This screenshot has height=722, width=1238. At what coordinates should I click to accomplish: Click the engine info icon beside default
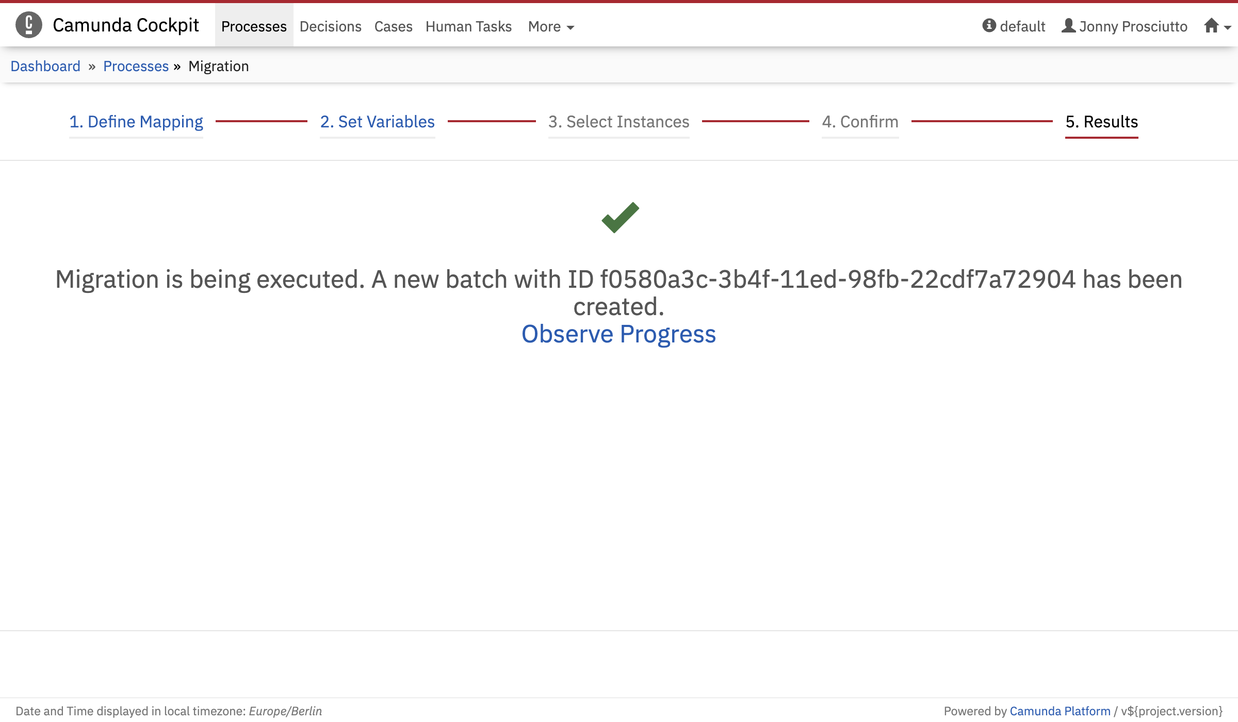click(989, 25)
